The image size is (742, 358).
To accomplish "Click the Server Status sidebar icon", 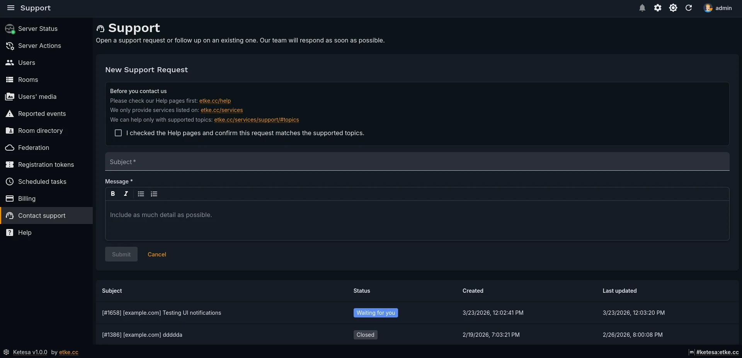I will 10,29.
